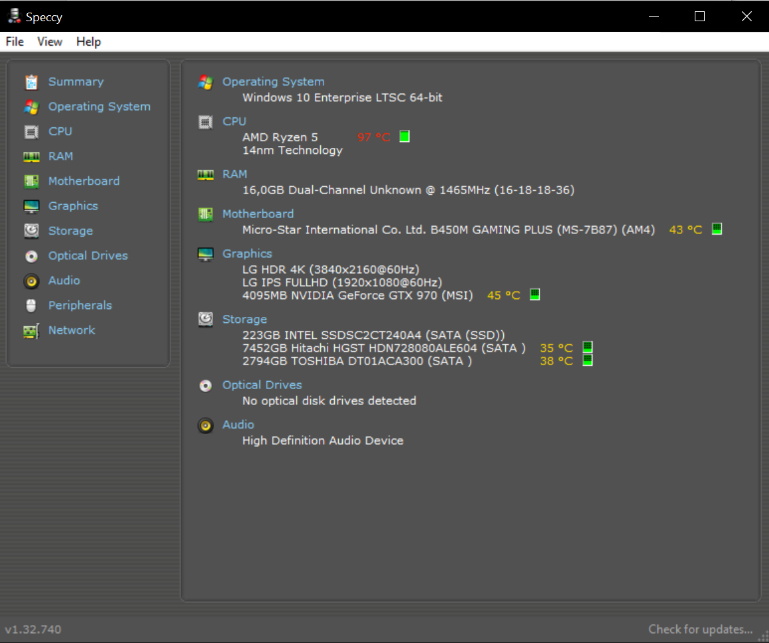Click the INTEL SSDSC2CT240A4 drive entry
This screenshot has width=769, height=643.
coord(374,335)
